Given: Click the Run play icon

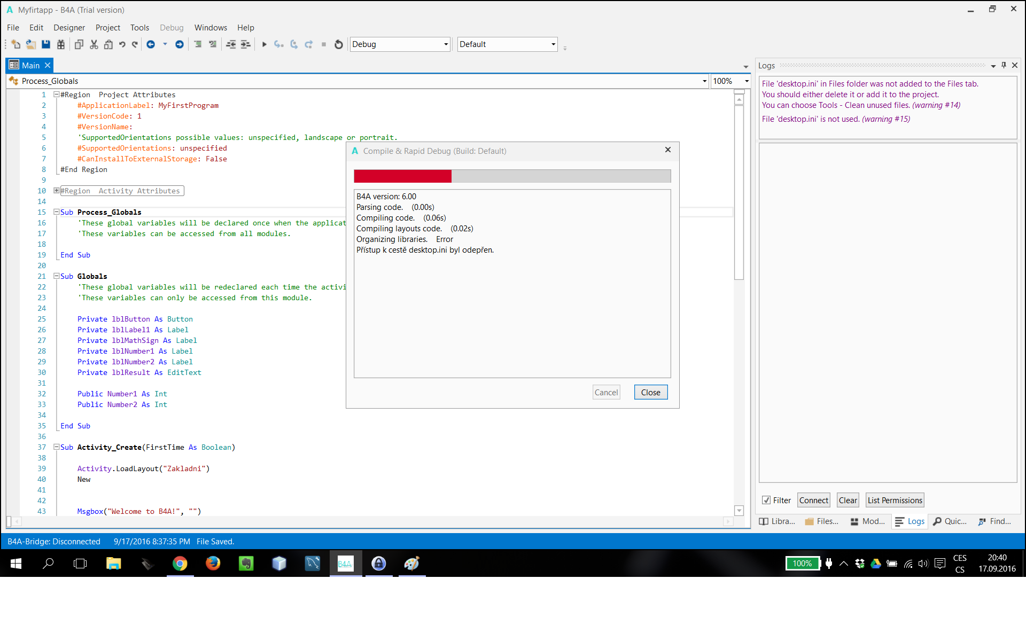Looking at the screenshot, I should [x=264, y=44].
